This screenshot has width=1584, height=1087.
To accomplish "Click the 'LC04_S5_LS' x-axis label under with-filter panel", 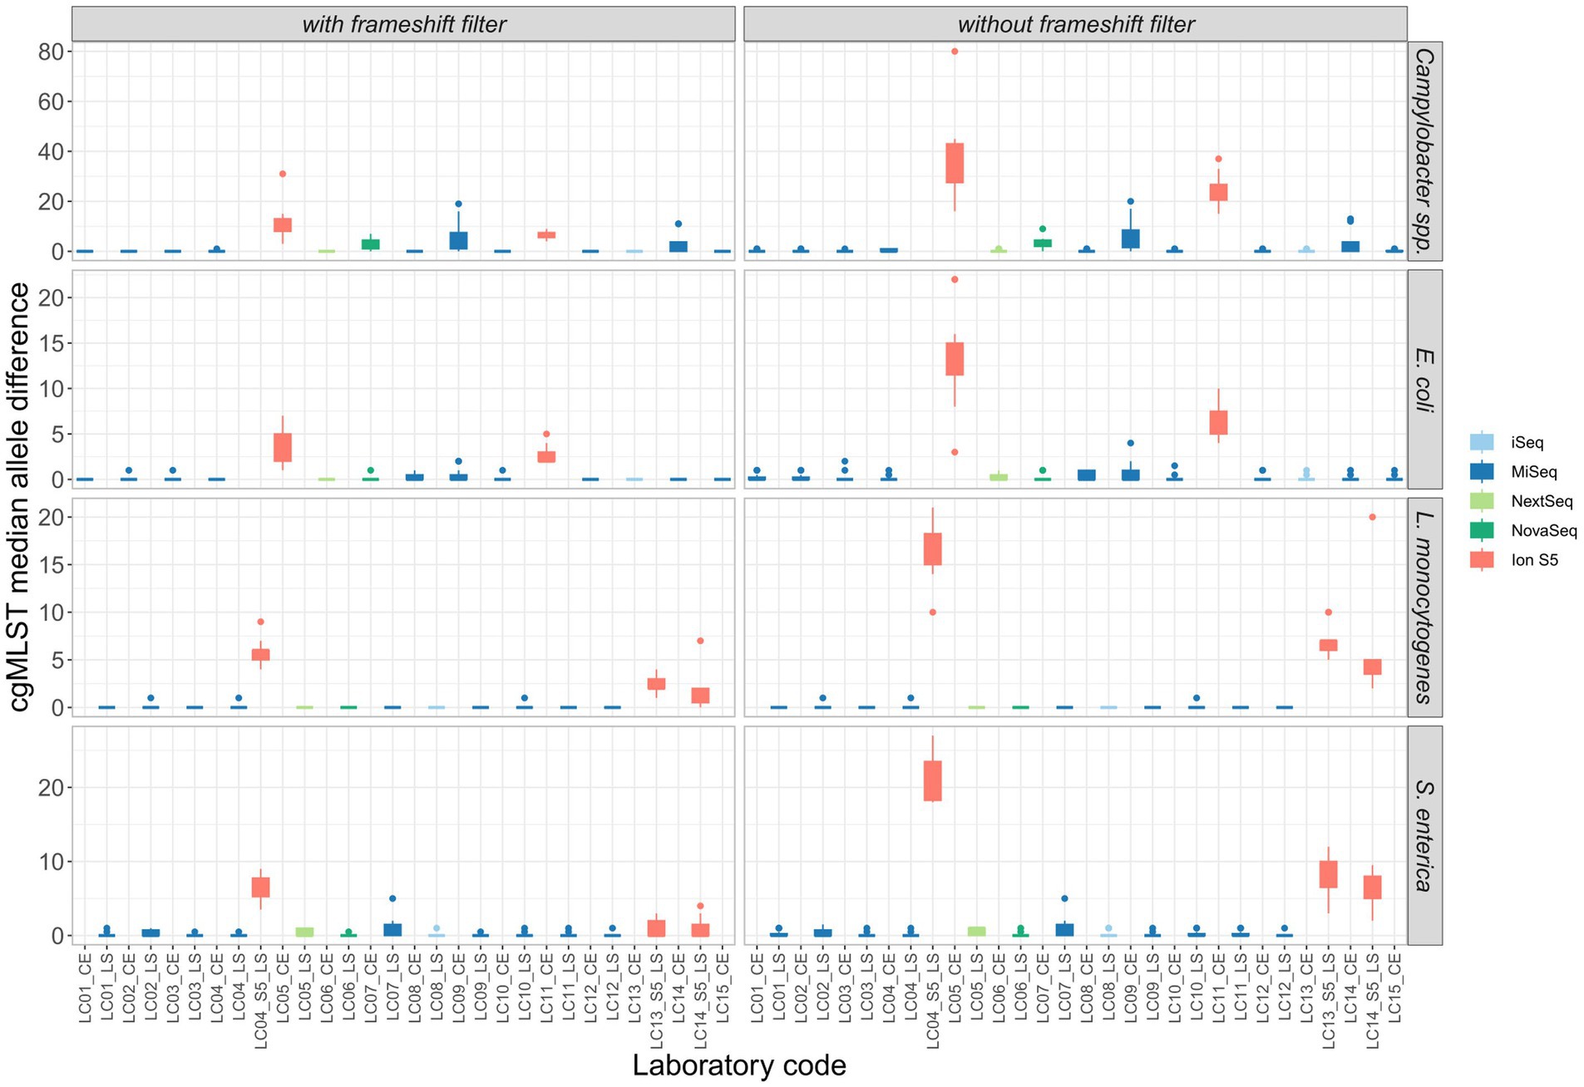I will [x=261, y=1001].
